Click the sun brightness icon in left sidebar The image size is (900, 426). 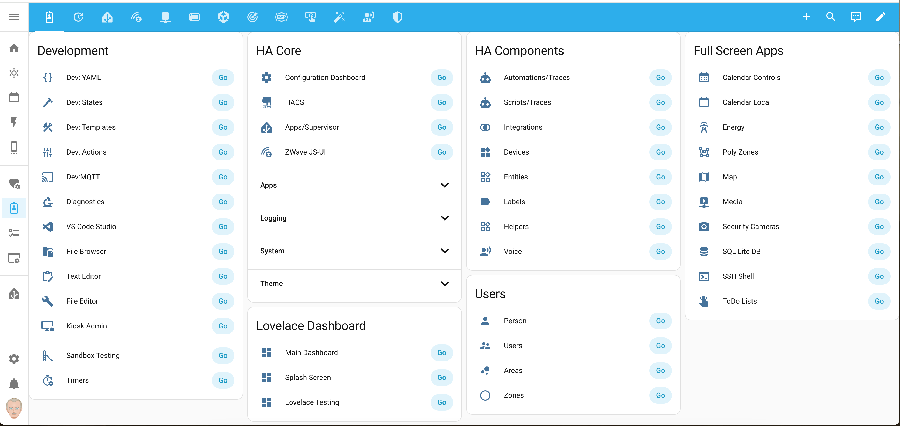click(x=14, y=73)
